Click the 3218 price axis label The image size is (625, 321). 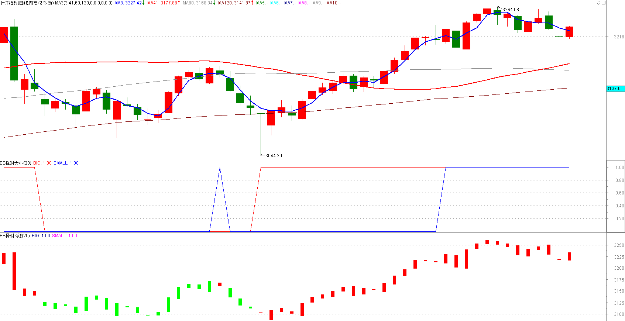[x=619, y=37]
